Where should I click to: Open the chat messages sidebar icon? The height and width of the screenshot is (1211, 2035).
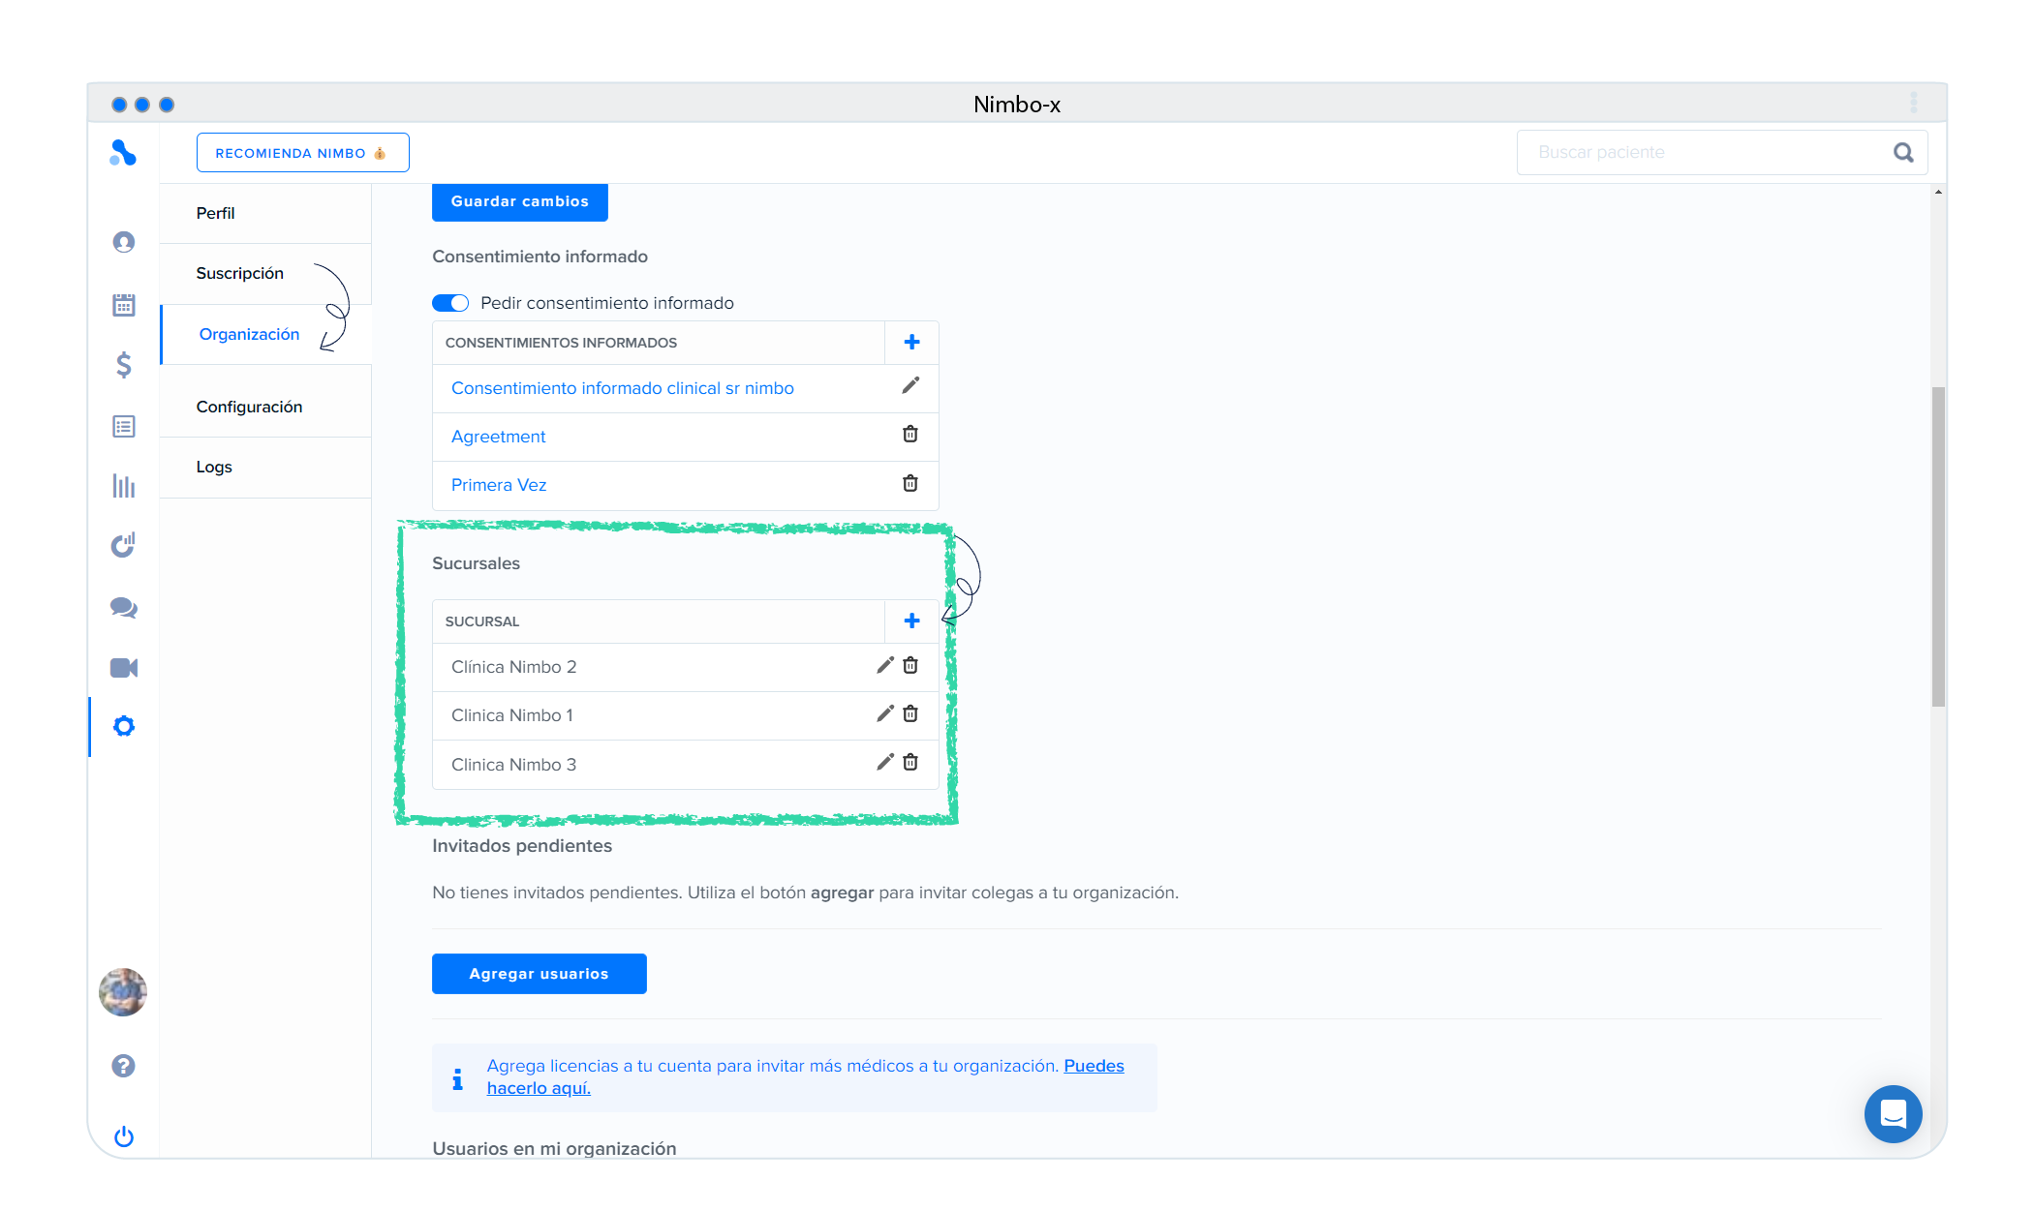point(123,607)
